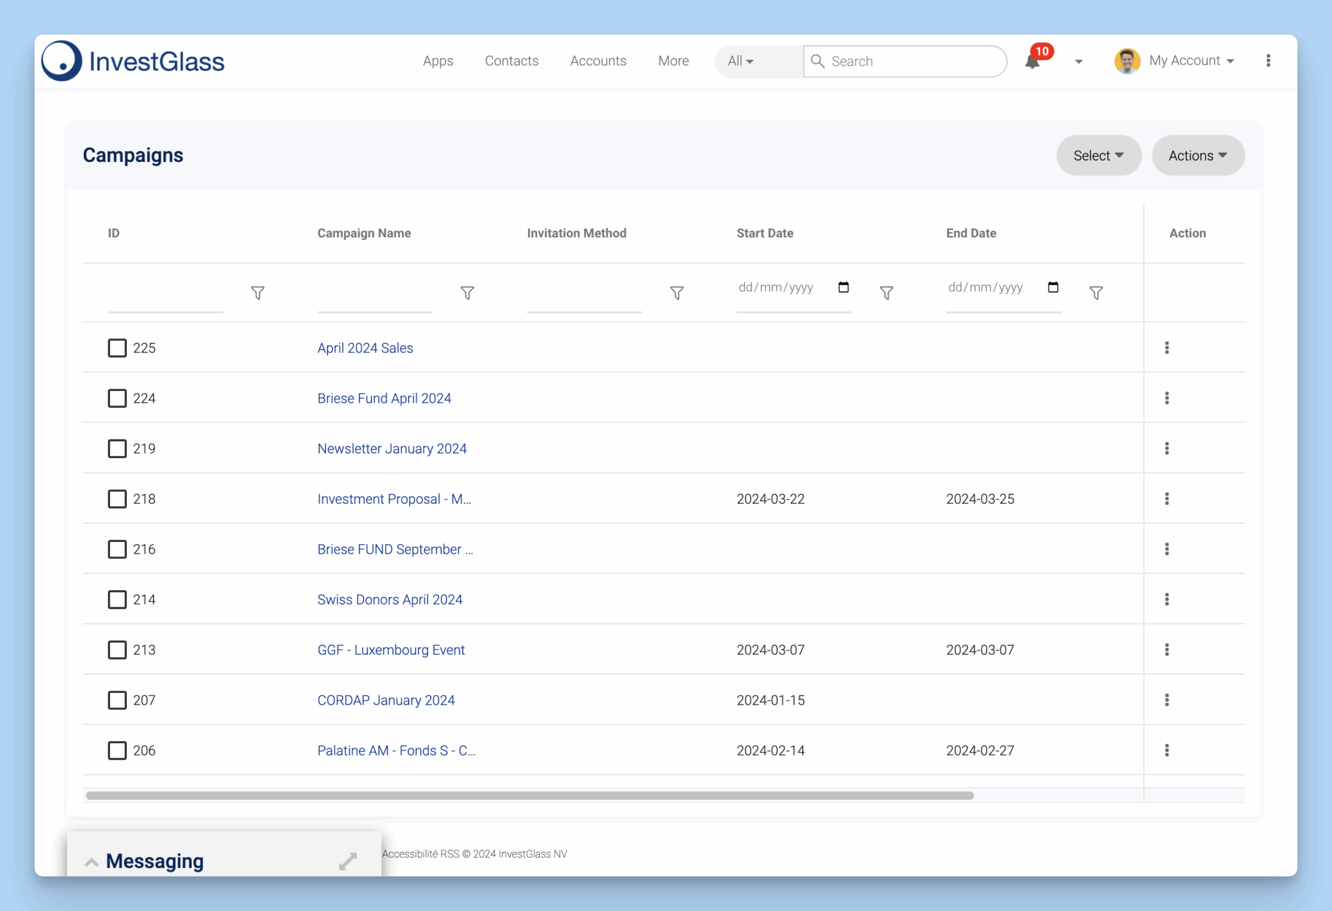The height and width of the screenshot is (911, 1332).
Task: Click the notifications bell icon
Action: pyautogui.click(x=1032, y=61)
